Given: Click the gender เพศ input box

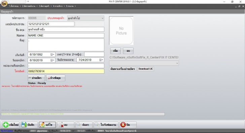Looking at the screenshot, I should (94, 54).
